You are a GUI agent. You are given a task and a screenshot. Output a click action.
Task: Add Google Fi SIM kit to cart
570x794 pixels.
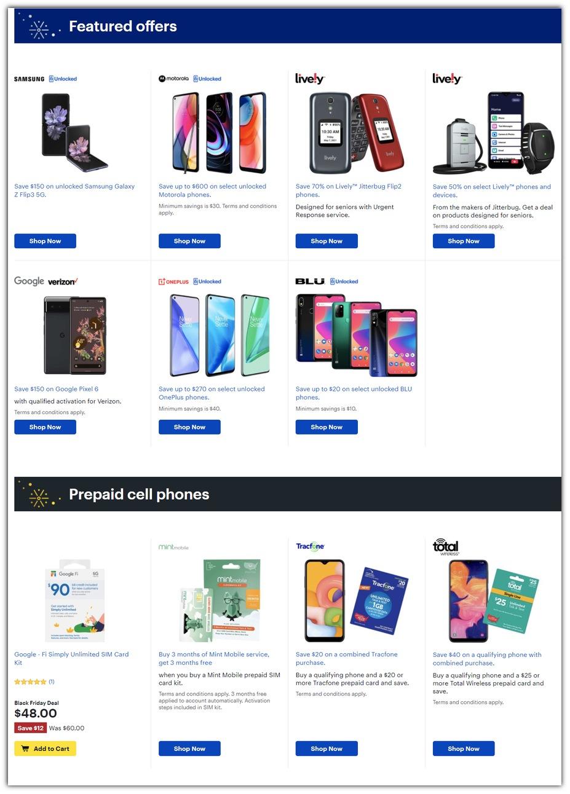click(x=45, y=749)
